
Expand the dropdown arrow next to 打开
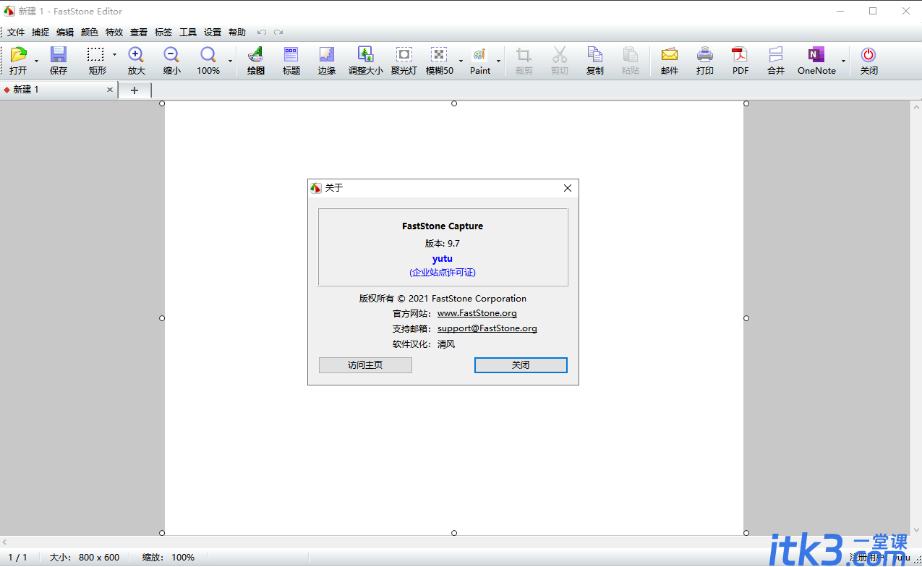[36, 61]
